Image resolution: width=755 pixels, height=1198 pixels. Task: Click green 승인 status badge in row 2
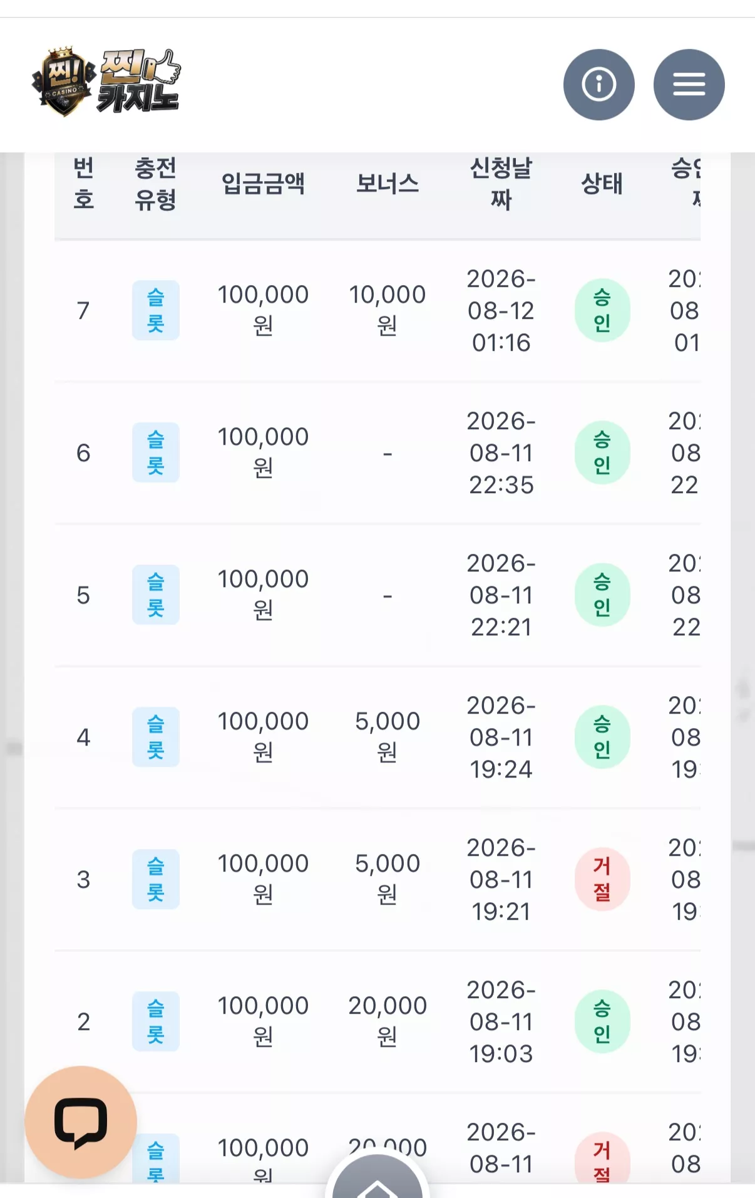tap(602, 1021)
